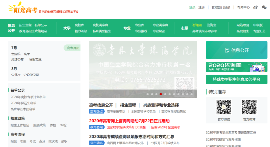
Task: Open the 2020咨询周 banner
Action: click(236, 67)
